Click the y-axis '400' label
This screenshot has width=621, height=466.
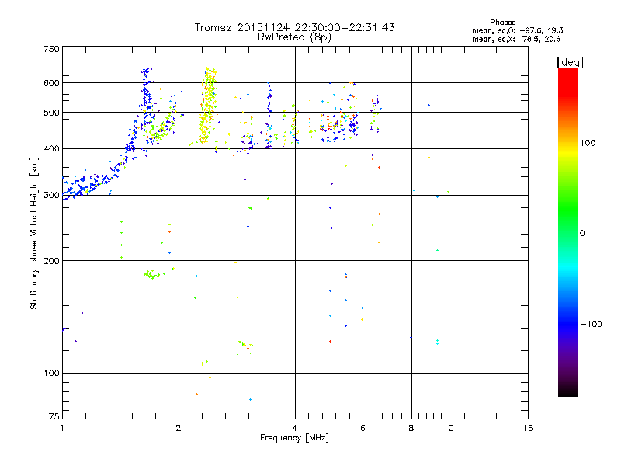pyautogui.click(x=51, y=149)
